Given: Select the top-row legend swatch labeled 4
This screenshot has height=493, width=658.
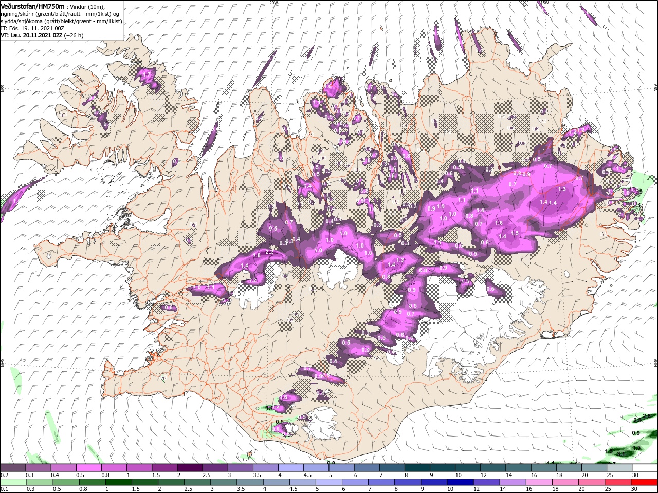Looking at the screenshot, I should coord(291,468).
